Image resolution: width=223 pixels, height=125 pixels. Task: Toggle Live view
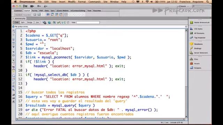point(37,23)
